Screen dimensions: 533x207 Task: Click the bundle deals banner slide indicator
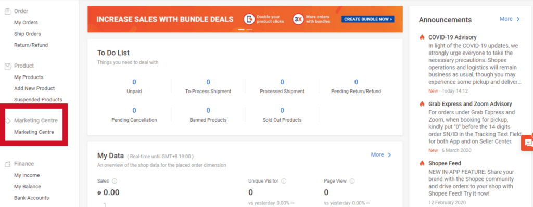245,30
